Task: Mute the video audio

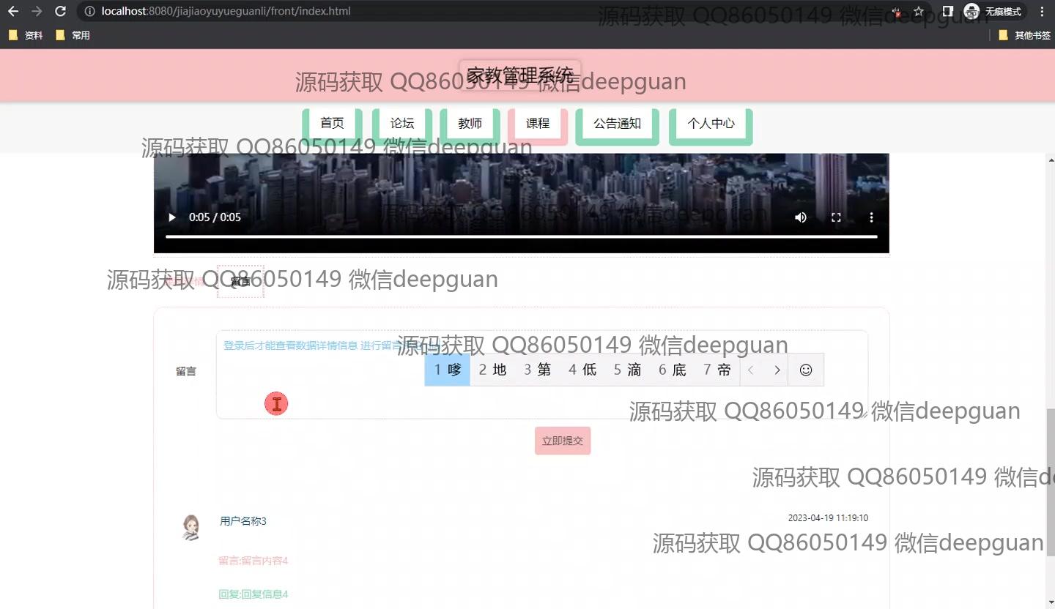Action: coord(800,217)
